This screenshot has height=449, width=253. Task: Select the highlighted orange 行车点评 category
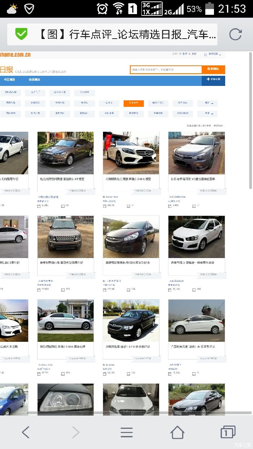point(133,103)
